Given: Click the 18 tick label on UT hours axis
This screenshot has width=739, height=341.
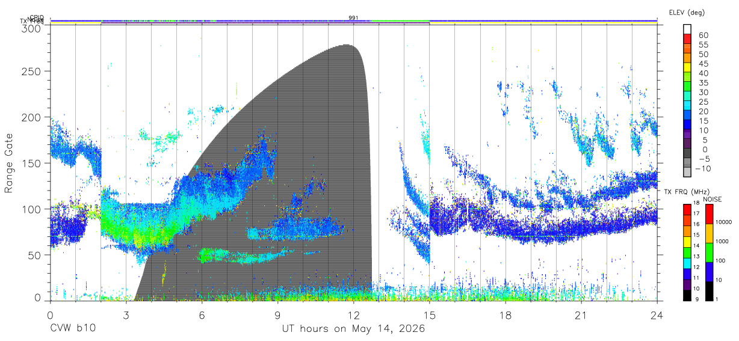Looking at the screenshot, I should [x=506, y=315].
